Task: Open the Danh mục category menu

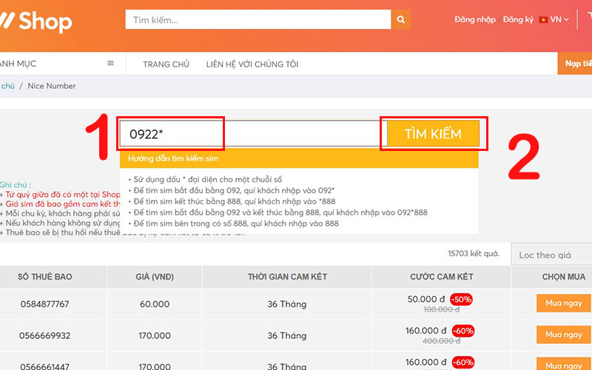Action: [18, 64]
